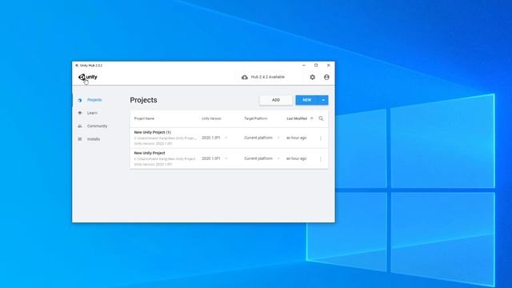Click the NEW project button
Screen dimensions: 512x288
point(307,100)
